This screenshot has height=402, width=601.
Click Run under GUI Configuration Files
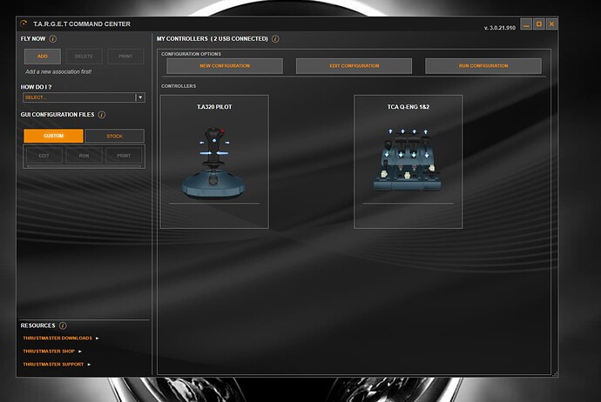[84, 156]
